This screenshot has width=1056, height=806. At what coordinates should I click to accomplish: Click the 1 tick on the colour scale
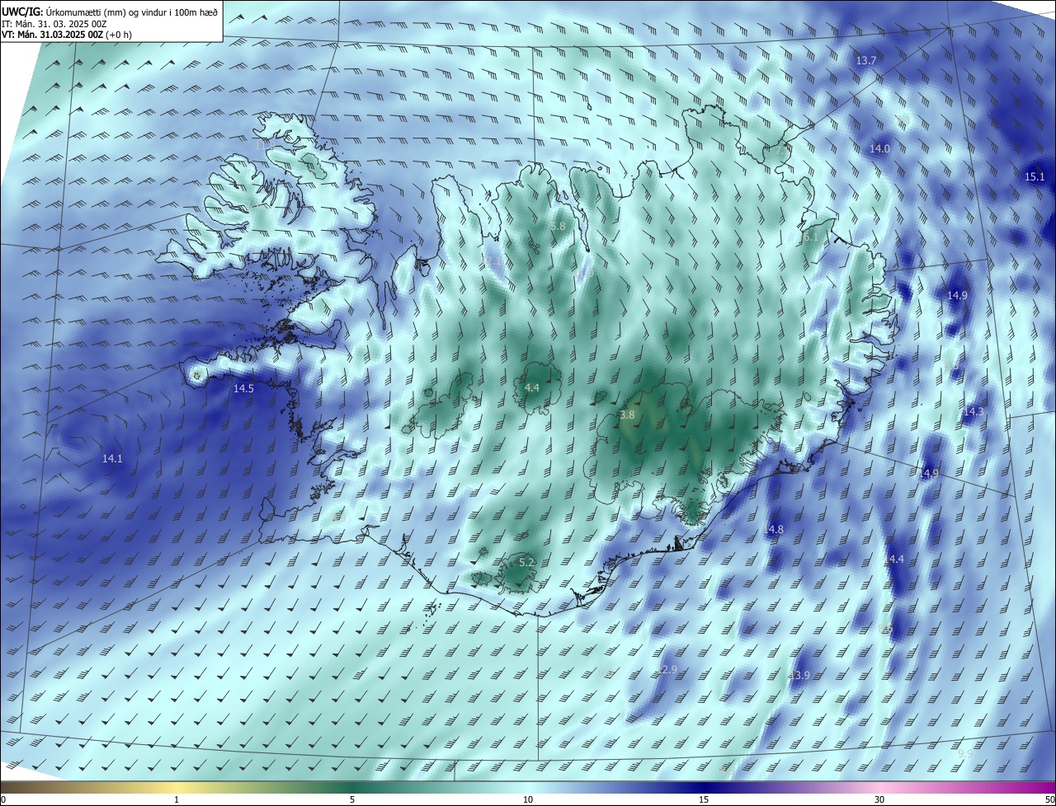click(x=177, y=799)
